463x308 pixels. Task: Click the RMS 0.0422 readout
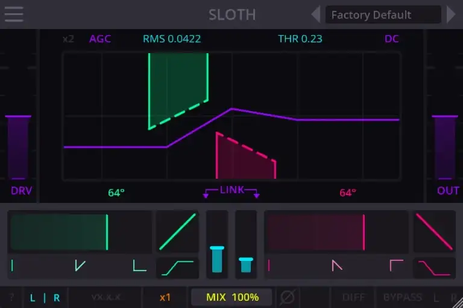pos(172,39)
